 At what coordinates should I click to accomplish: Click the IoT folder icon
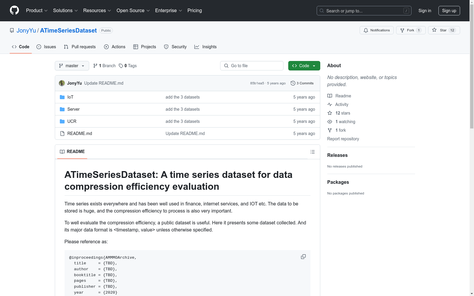pyautogui.click(x=62, y=97)
